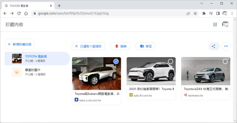
Task: Click the TOYOTA 電動車 collection thumbnail
Action: (x=17, y=58)
